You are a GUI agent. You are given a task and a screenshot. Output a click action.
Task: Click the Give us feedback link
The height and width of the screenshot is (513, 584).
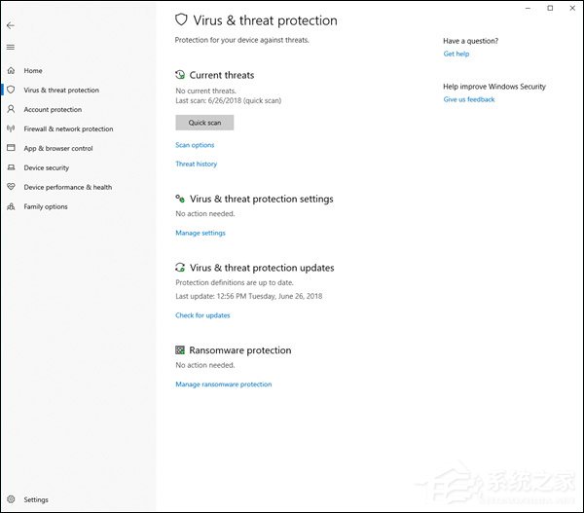coord(469,99)
